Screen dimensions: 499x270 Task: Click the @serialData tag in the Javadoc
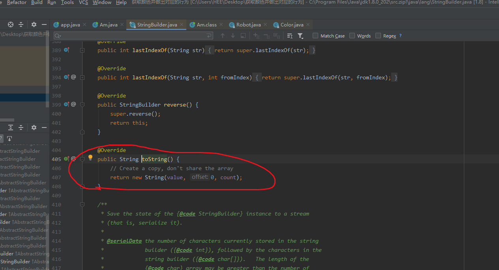[x=124, y=241]
